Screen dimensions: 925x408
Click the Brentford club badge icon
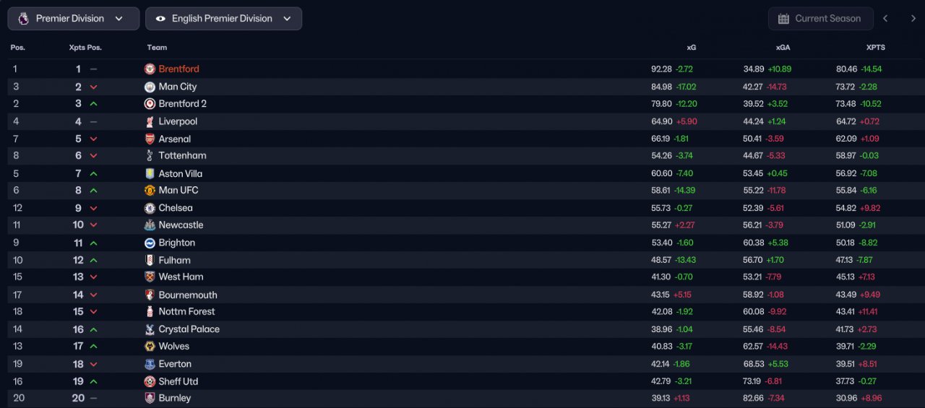[150, 69]
